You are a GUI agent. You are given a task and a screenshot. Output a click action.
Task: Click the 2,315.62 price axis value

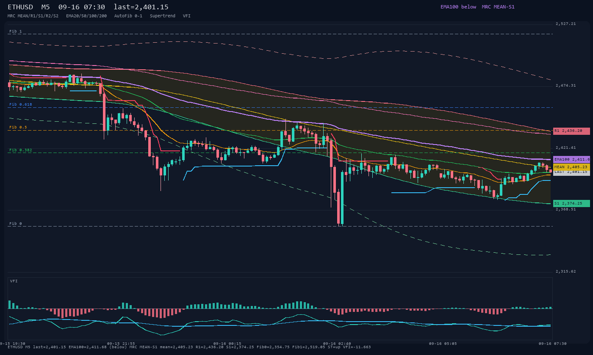(x=566, y=271)
